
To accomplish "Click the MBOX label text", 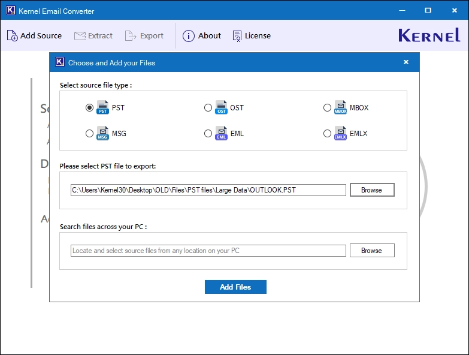I will click(x=359, y=108).
